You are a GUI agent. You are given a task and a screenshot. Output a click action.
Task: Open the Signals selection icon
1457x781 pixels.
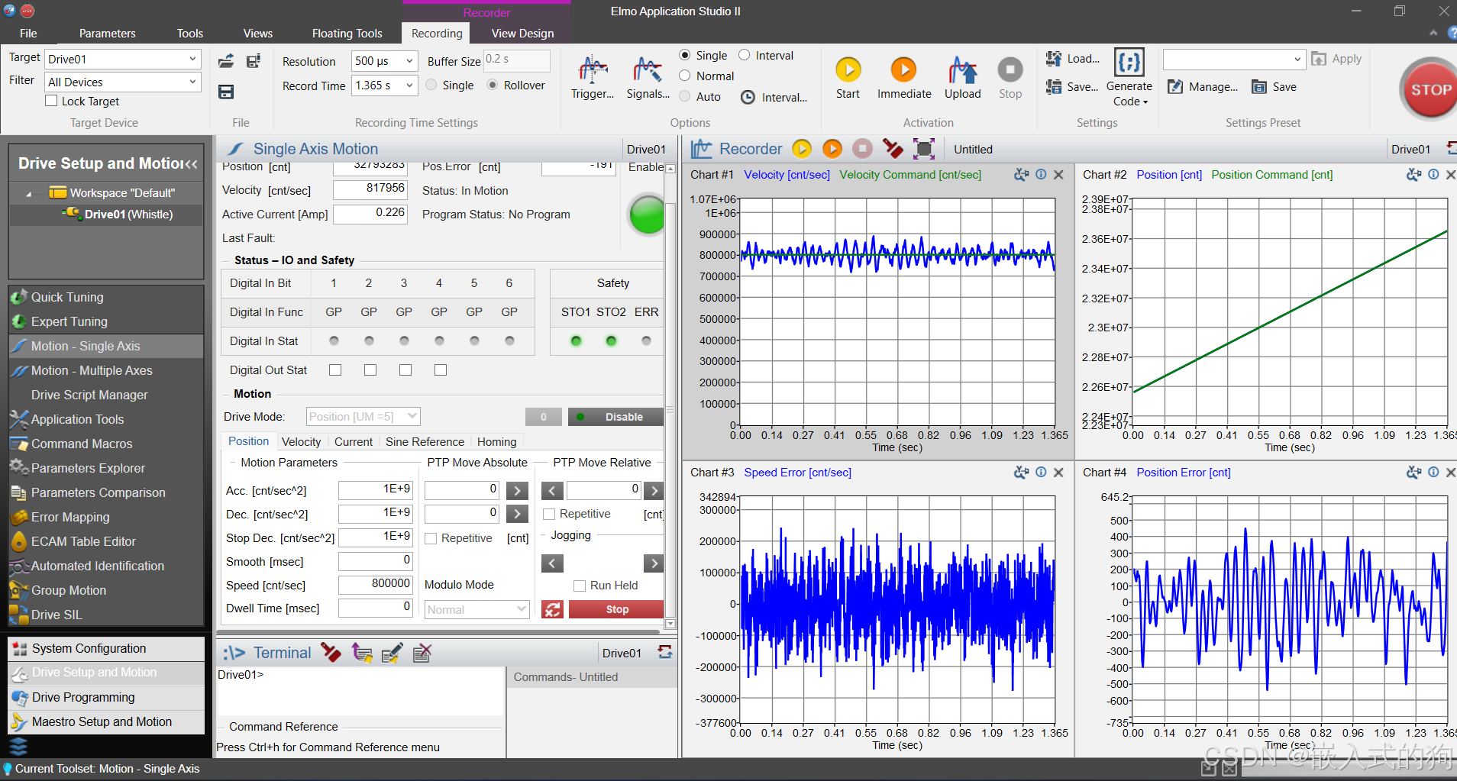click(x=648, y=70)
